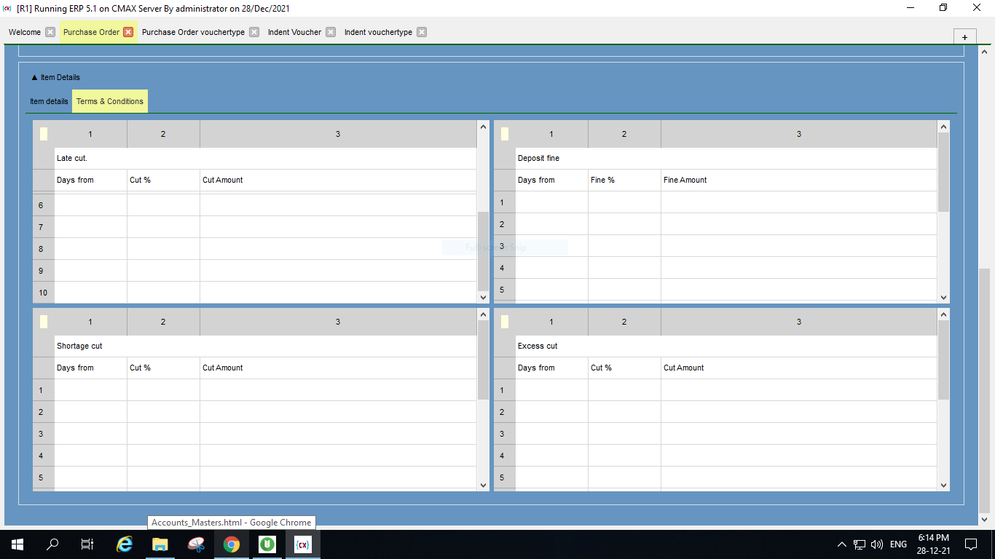Click the Days from cell in Shortage cut row 1

[x=90, y=390]
